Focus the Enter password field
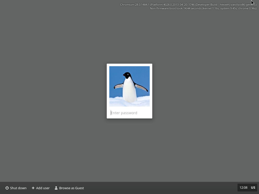Viewport: 259px width, 194px height. (x=129, y=113)
